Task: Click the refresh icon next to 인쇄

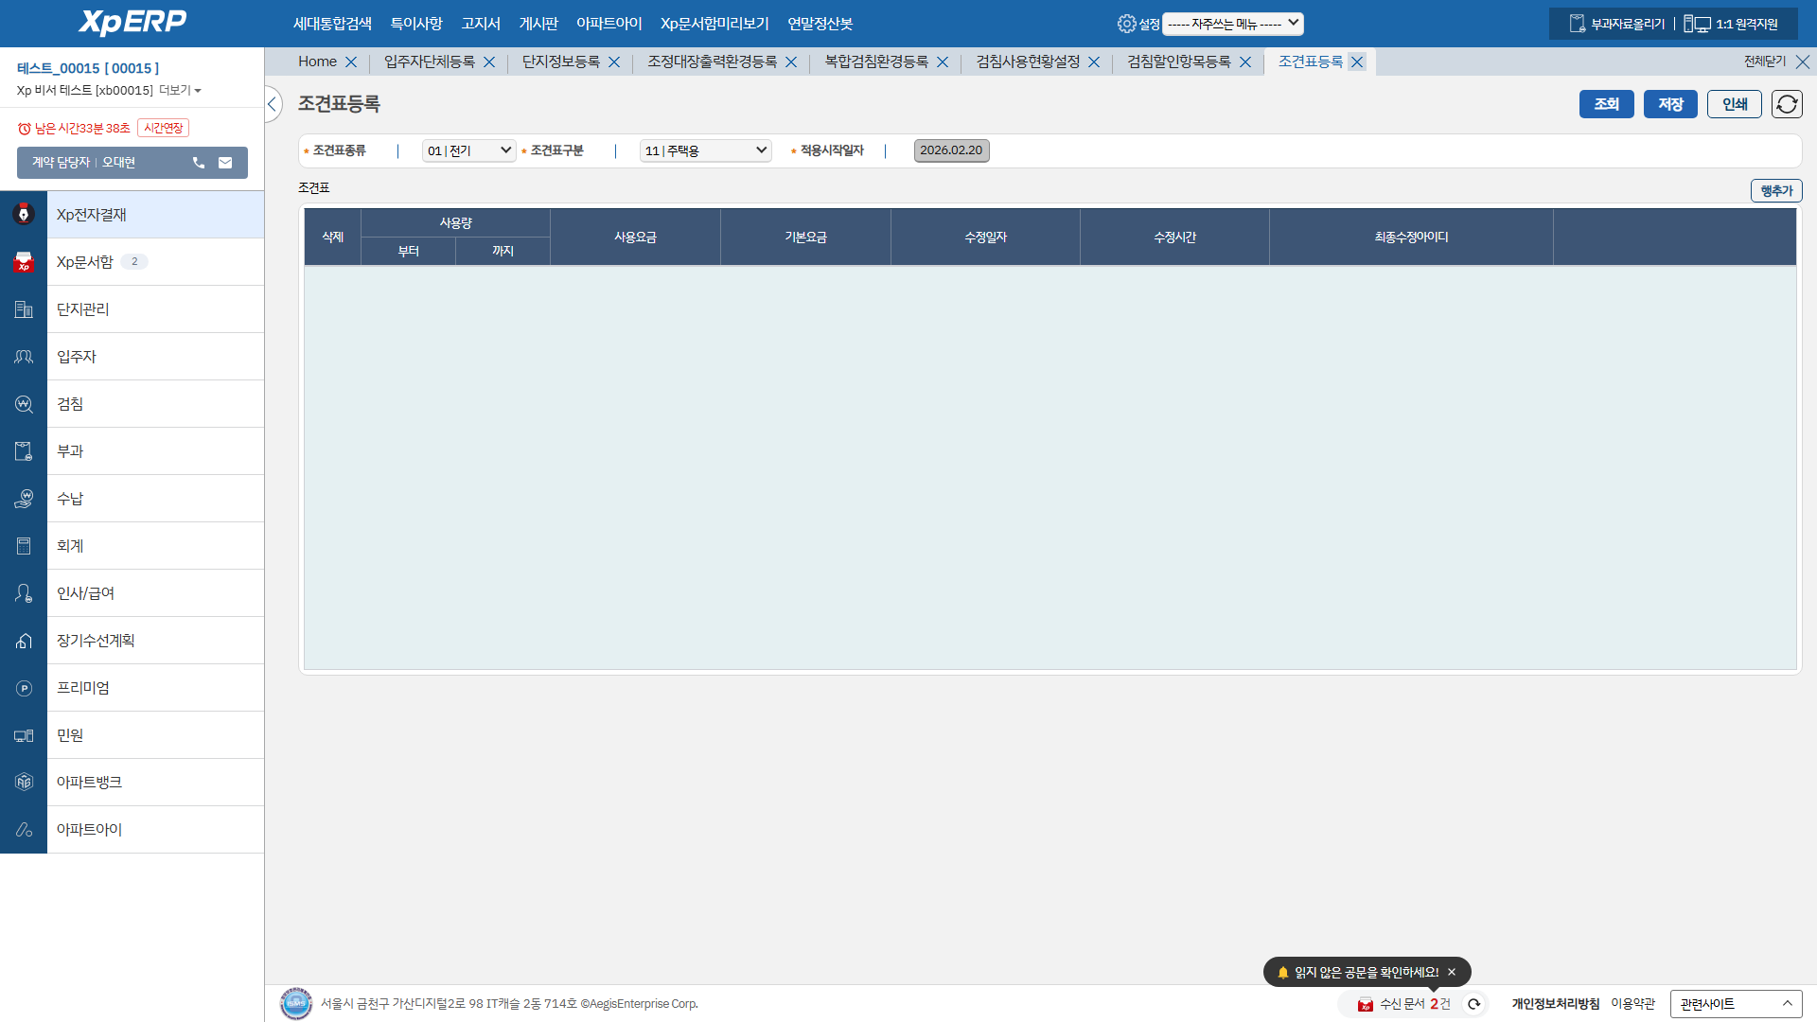Action: pos(1787,104)
